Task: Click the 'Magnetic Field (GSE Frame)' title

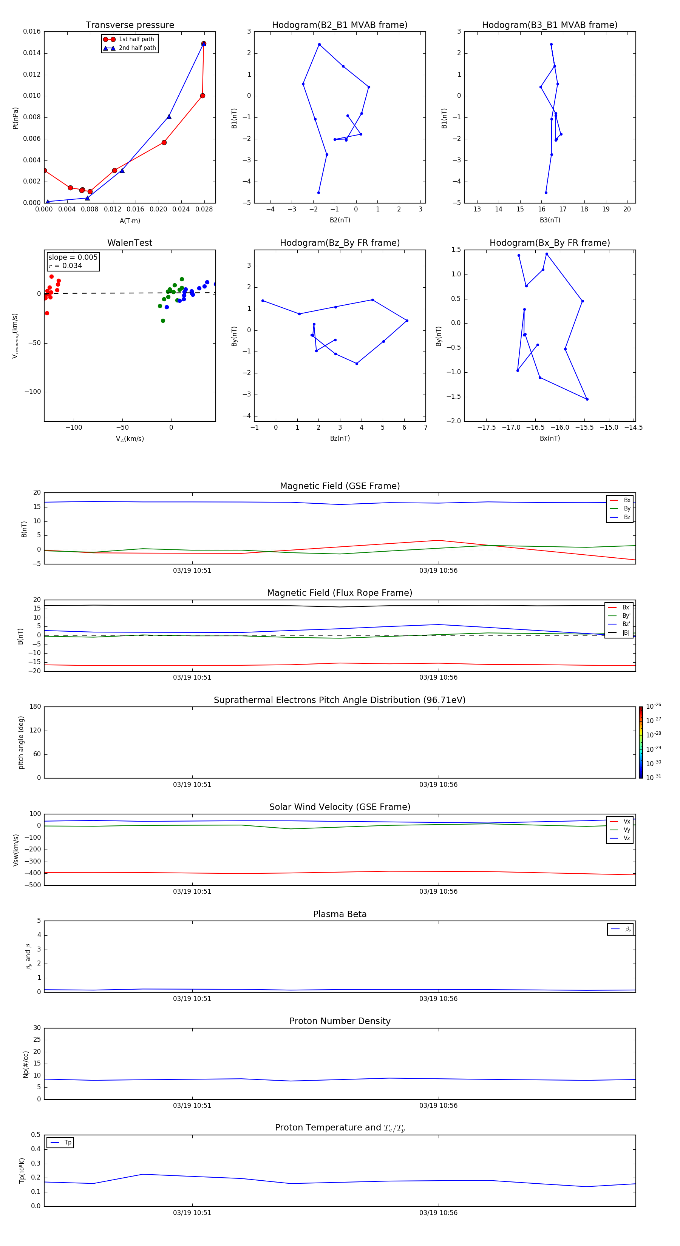Action: (340, 486)
